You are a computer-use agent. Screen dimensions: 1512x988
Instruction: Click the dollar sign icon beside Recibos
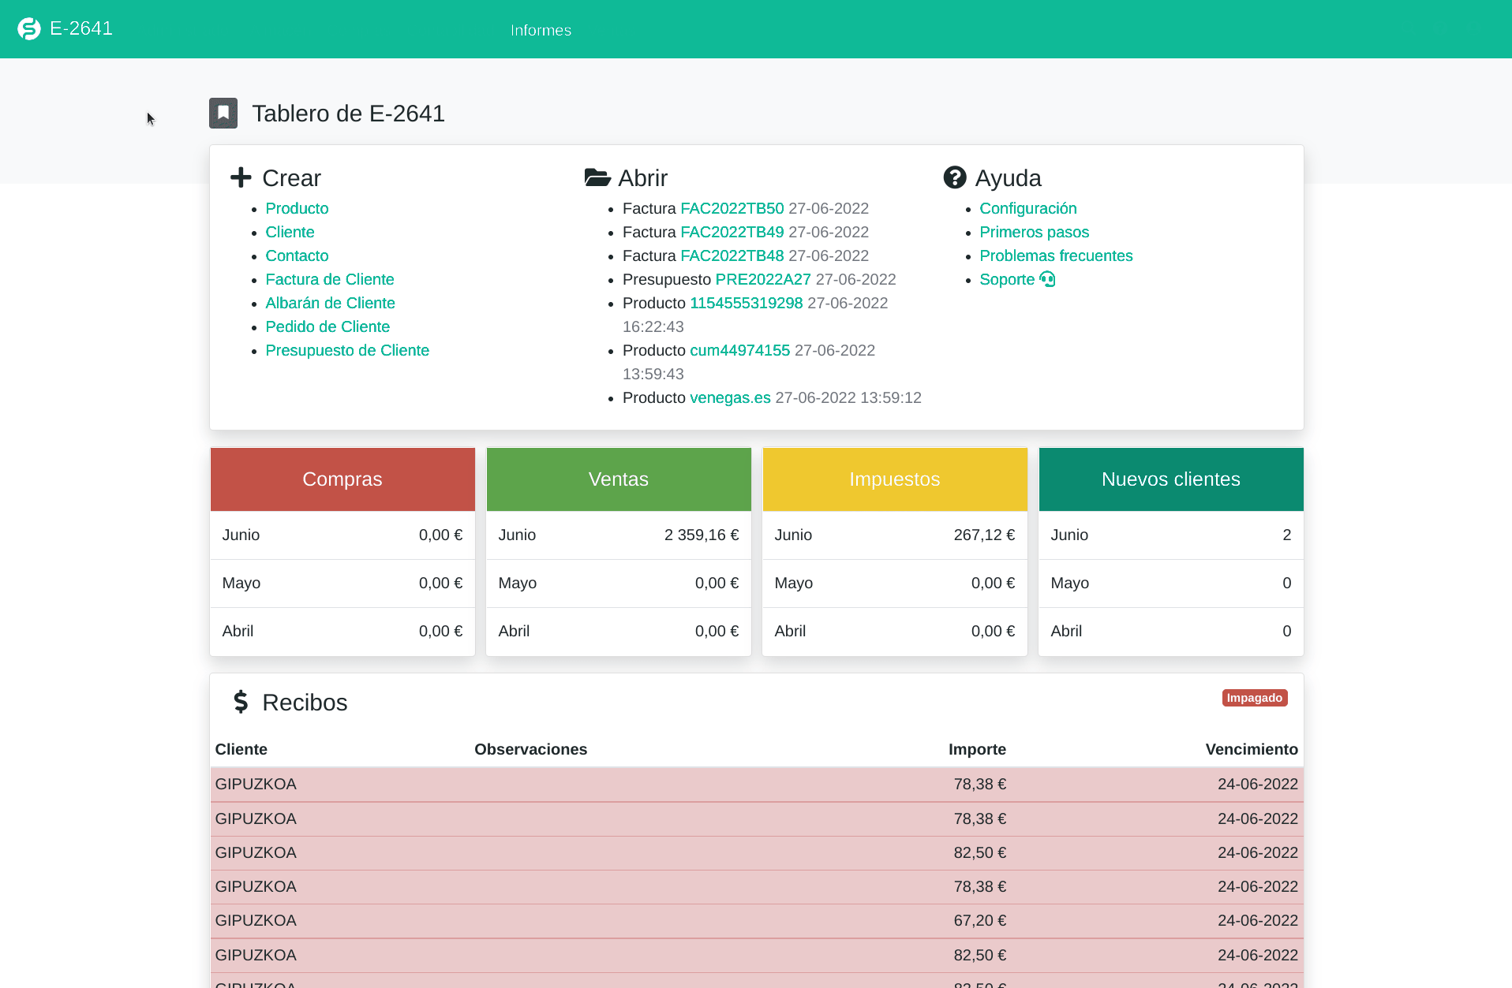click(241, 702)
